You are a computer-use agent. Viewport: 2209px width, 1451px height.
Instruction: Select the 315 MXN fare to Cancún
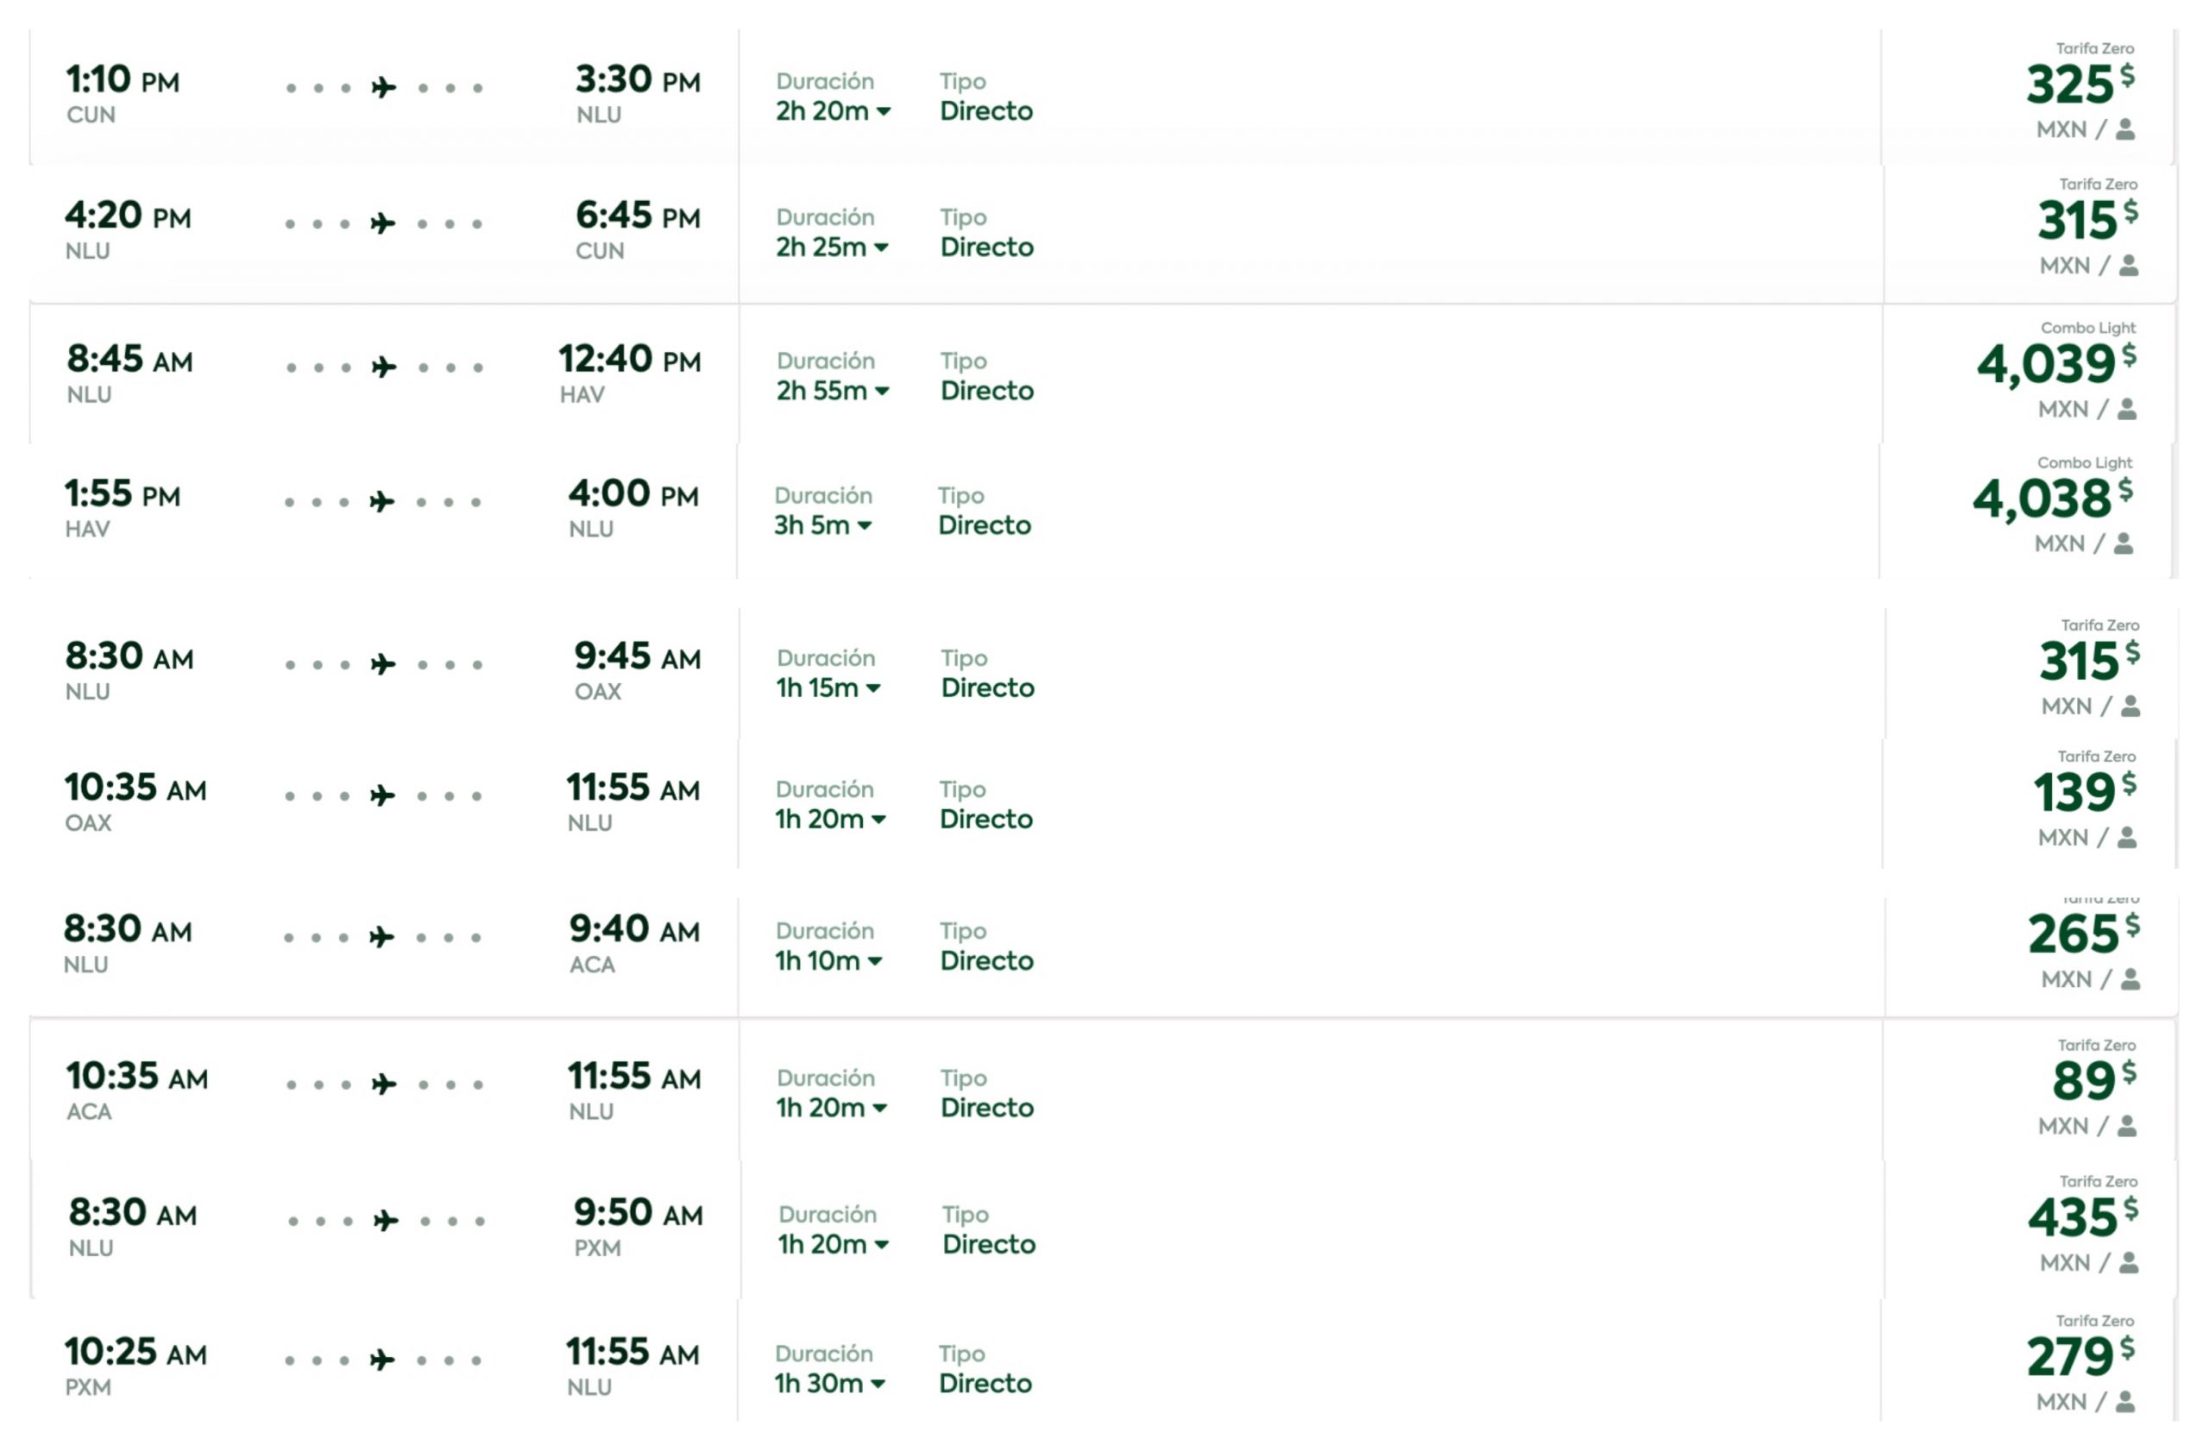pos(2075,221)
